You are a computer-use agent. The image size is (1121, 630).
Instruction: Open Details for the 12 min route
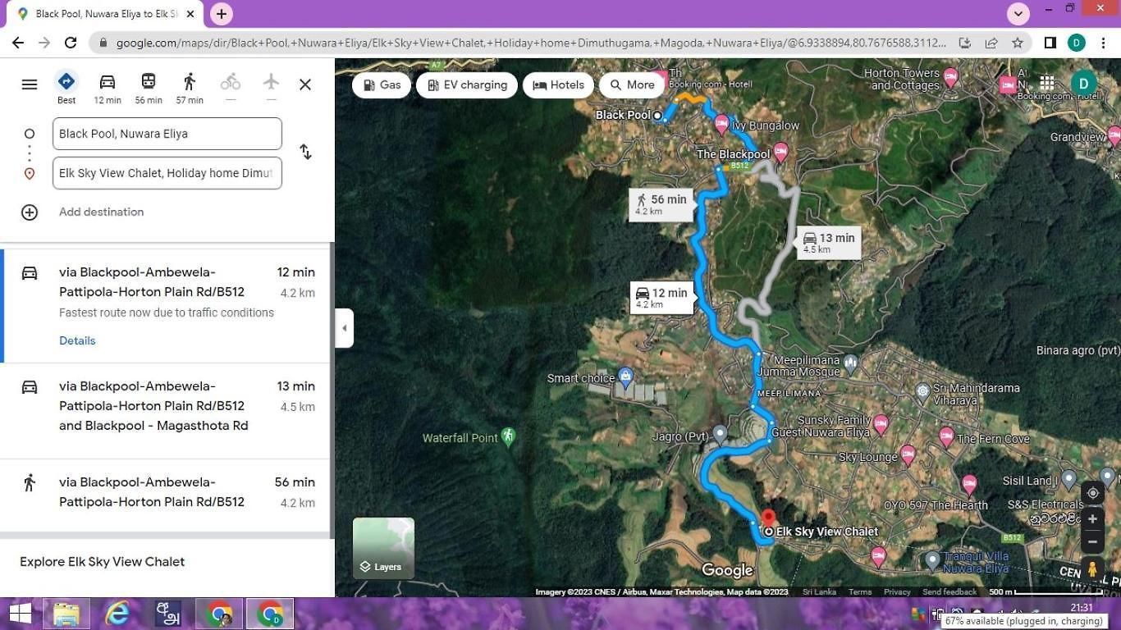[77, 340]
